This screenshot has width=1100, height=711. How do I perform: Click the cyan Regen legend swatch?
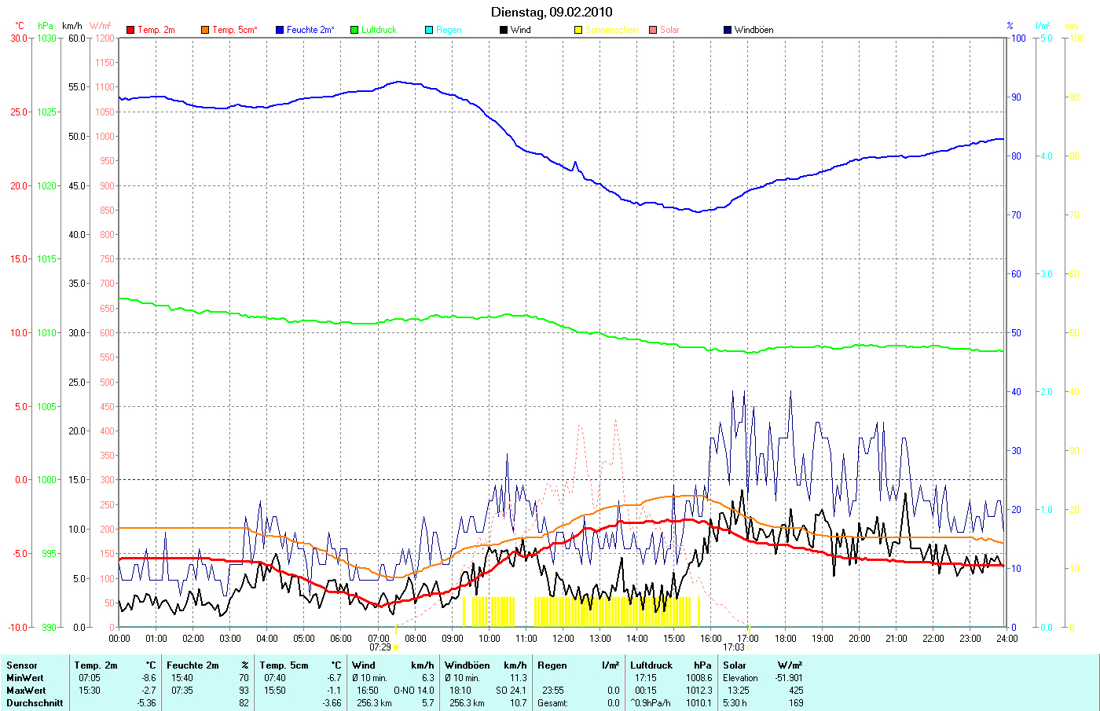[429, 30]
